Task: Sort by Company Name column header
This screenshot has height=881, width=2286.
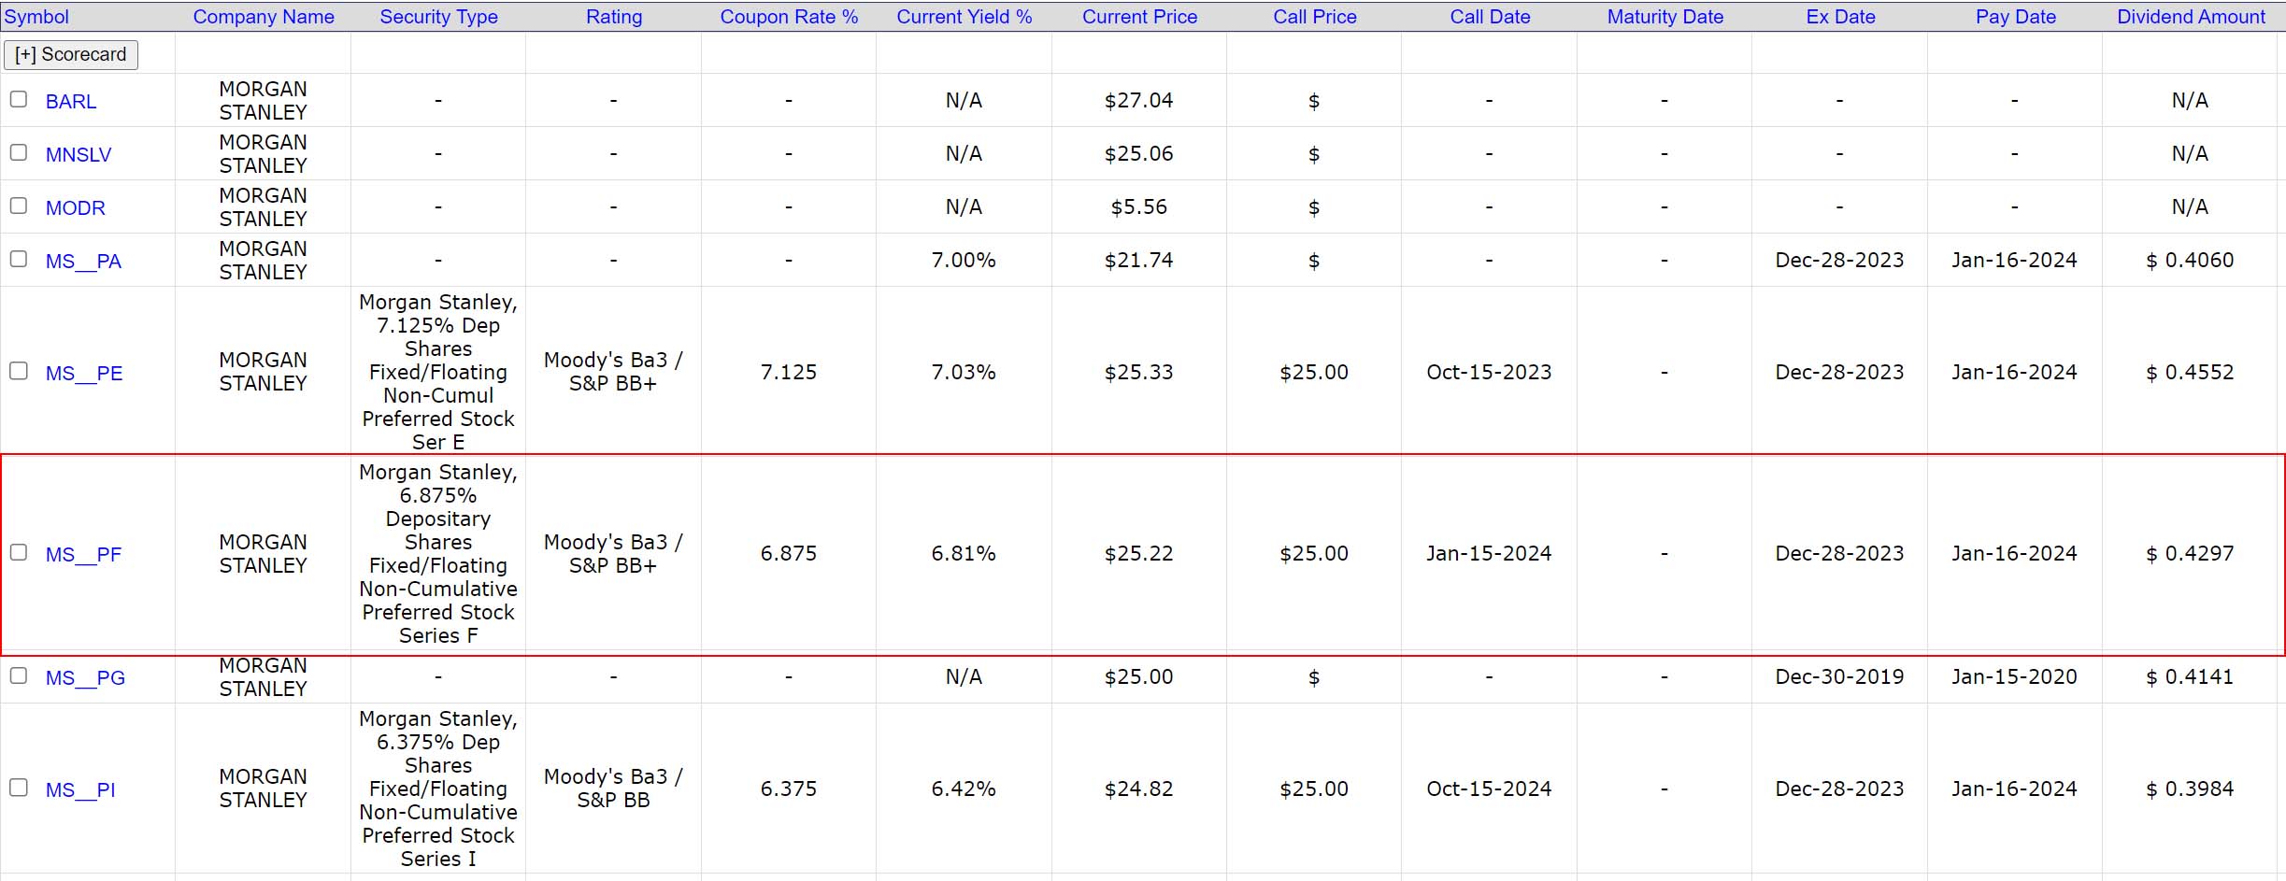Action: (264, 17)
